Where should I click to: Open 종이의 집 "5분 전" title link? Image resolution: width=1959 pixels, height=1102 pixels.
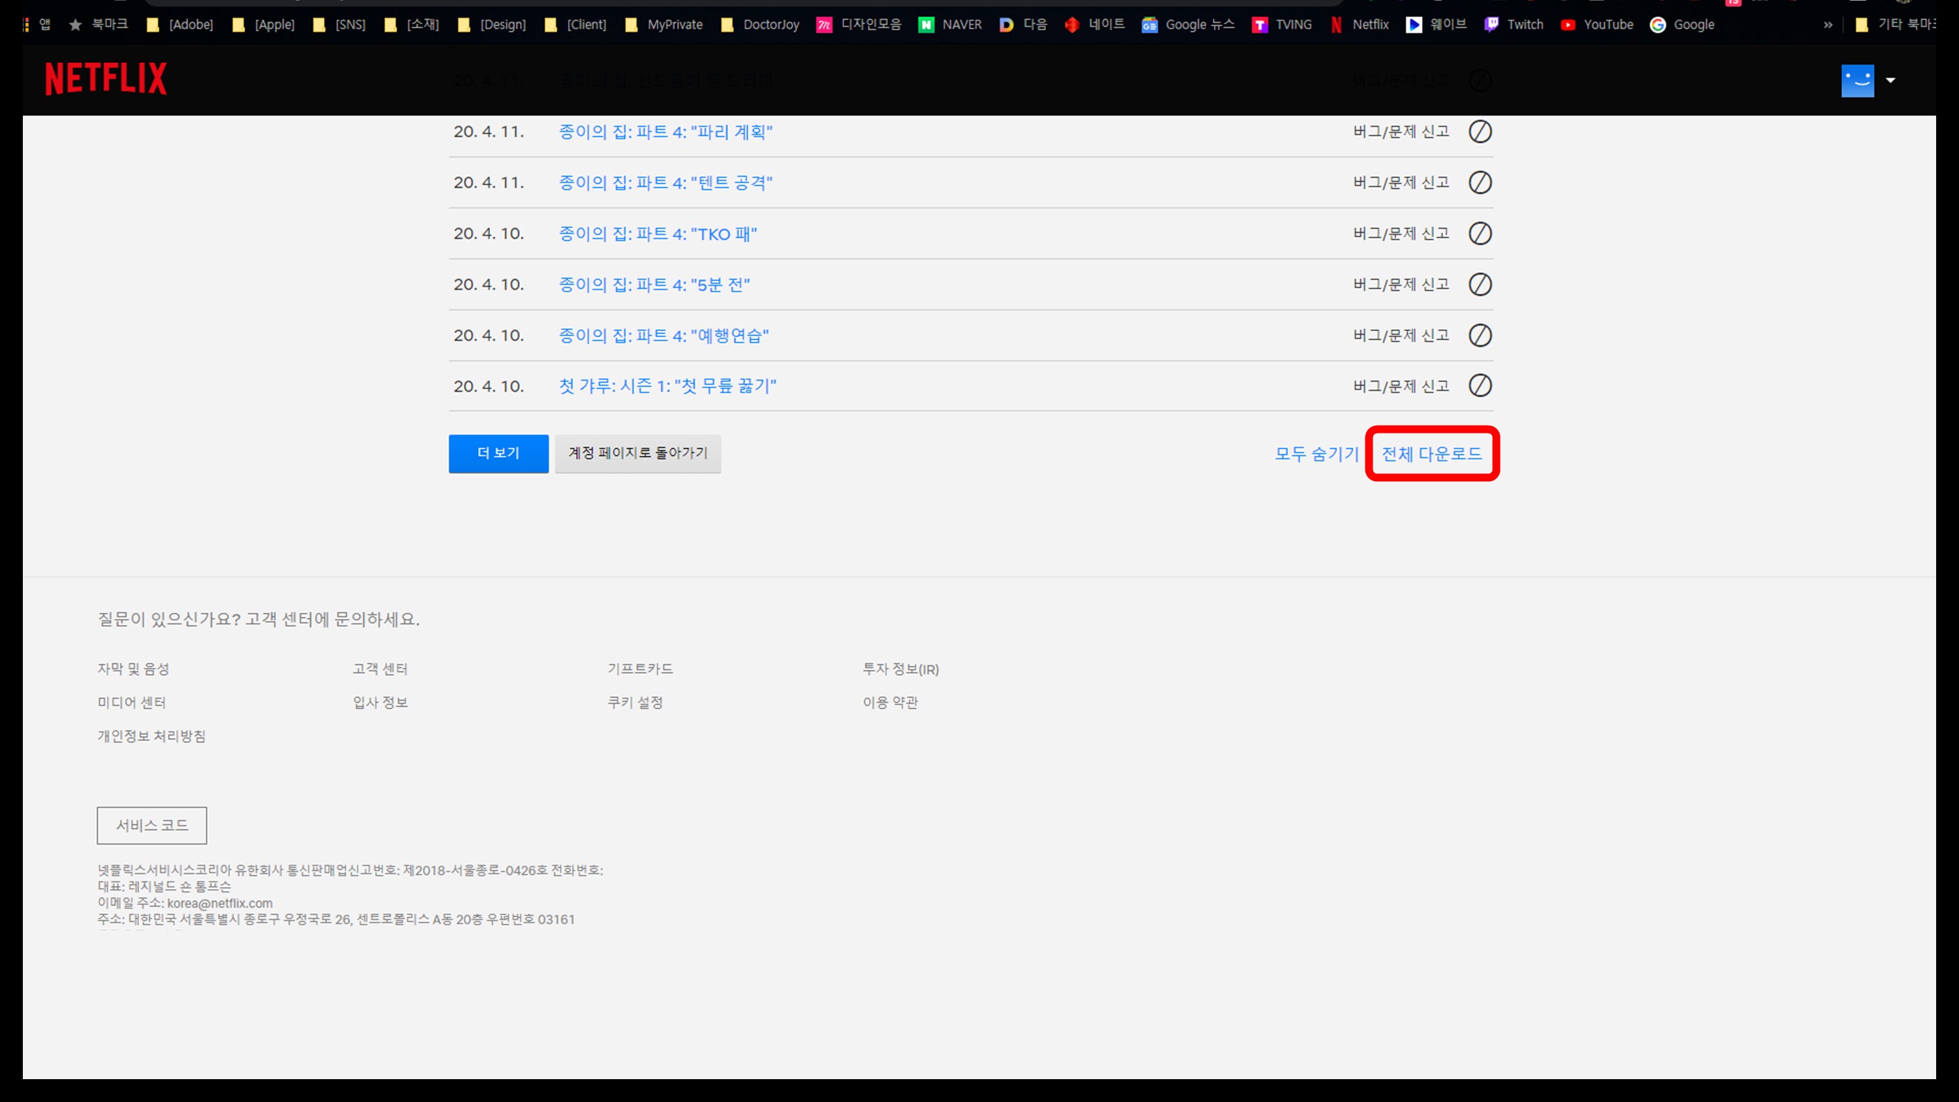(x=654, y=285)
